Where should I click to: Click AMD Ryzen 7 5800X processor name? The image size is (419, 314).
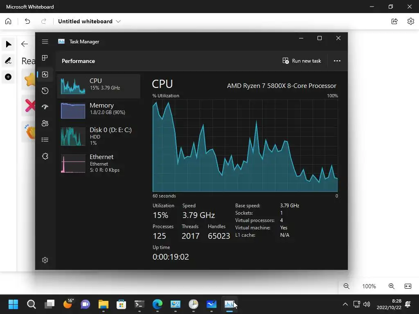click(x=282, y=86)
